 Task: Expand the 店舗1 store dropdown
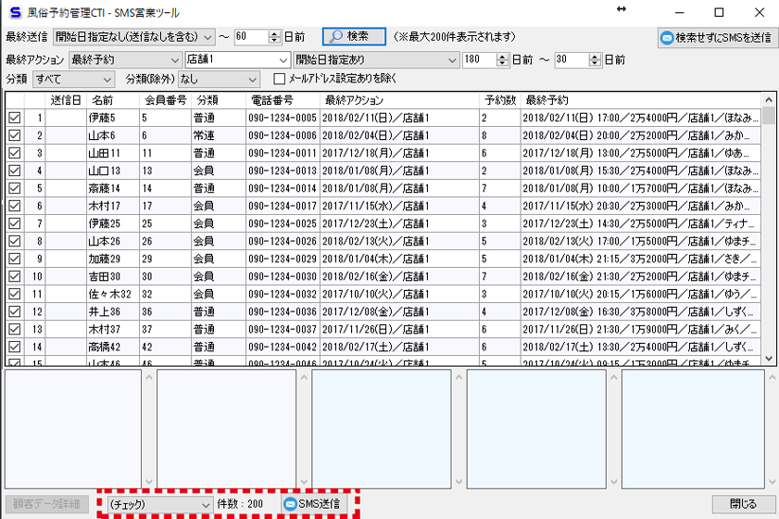[283, 59]
